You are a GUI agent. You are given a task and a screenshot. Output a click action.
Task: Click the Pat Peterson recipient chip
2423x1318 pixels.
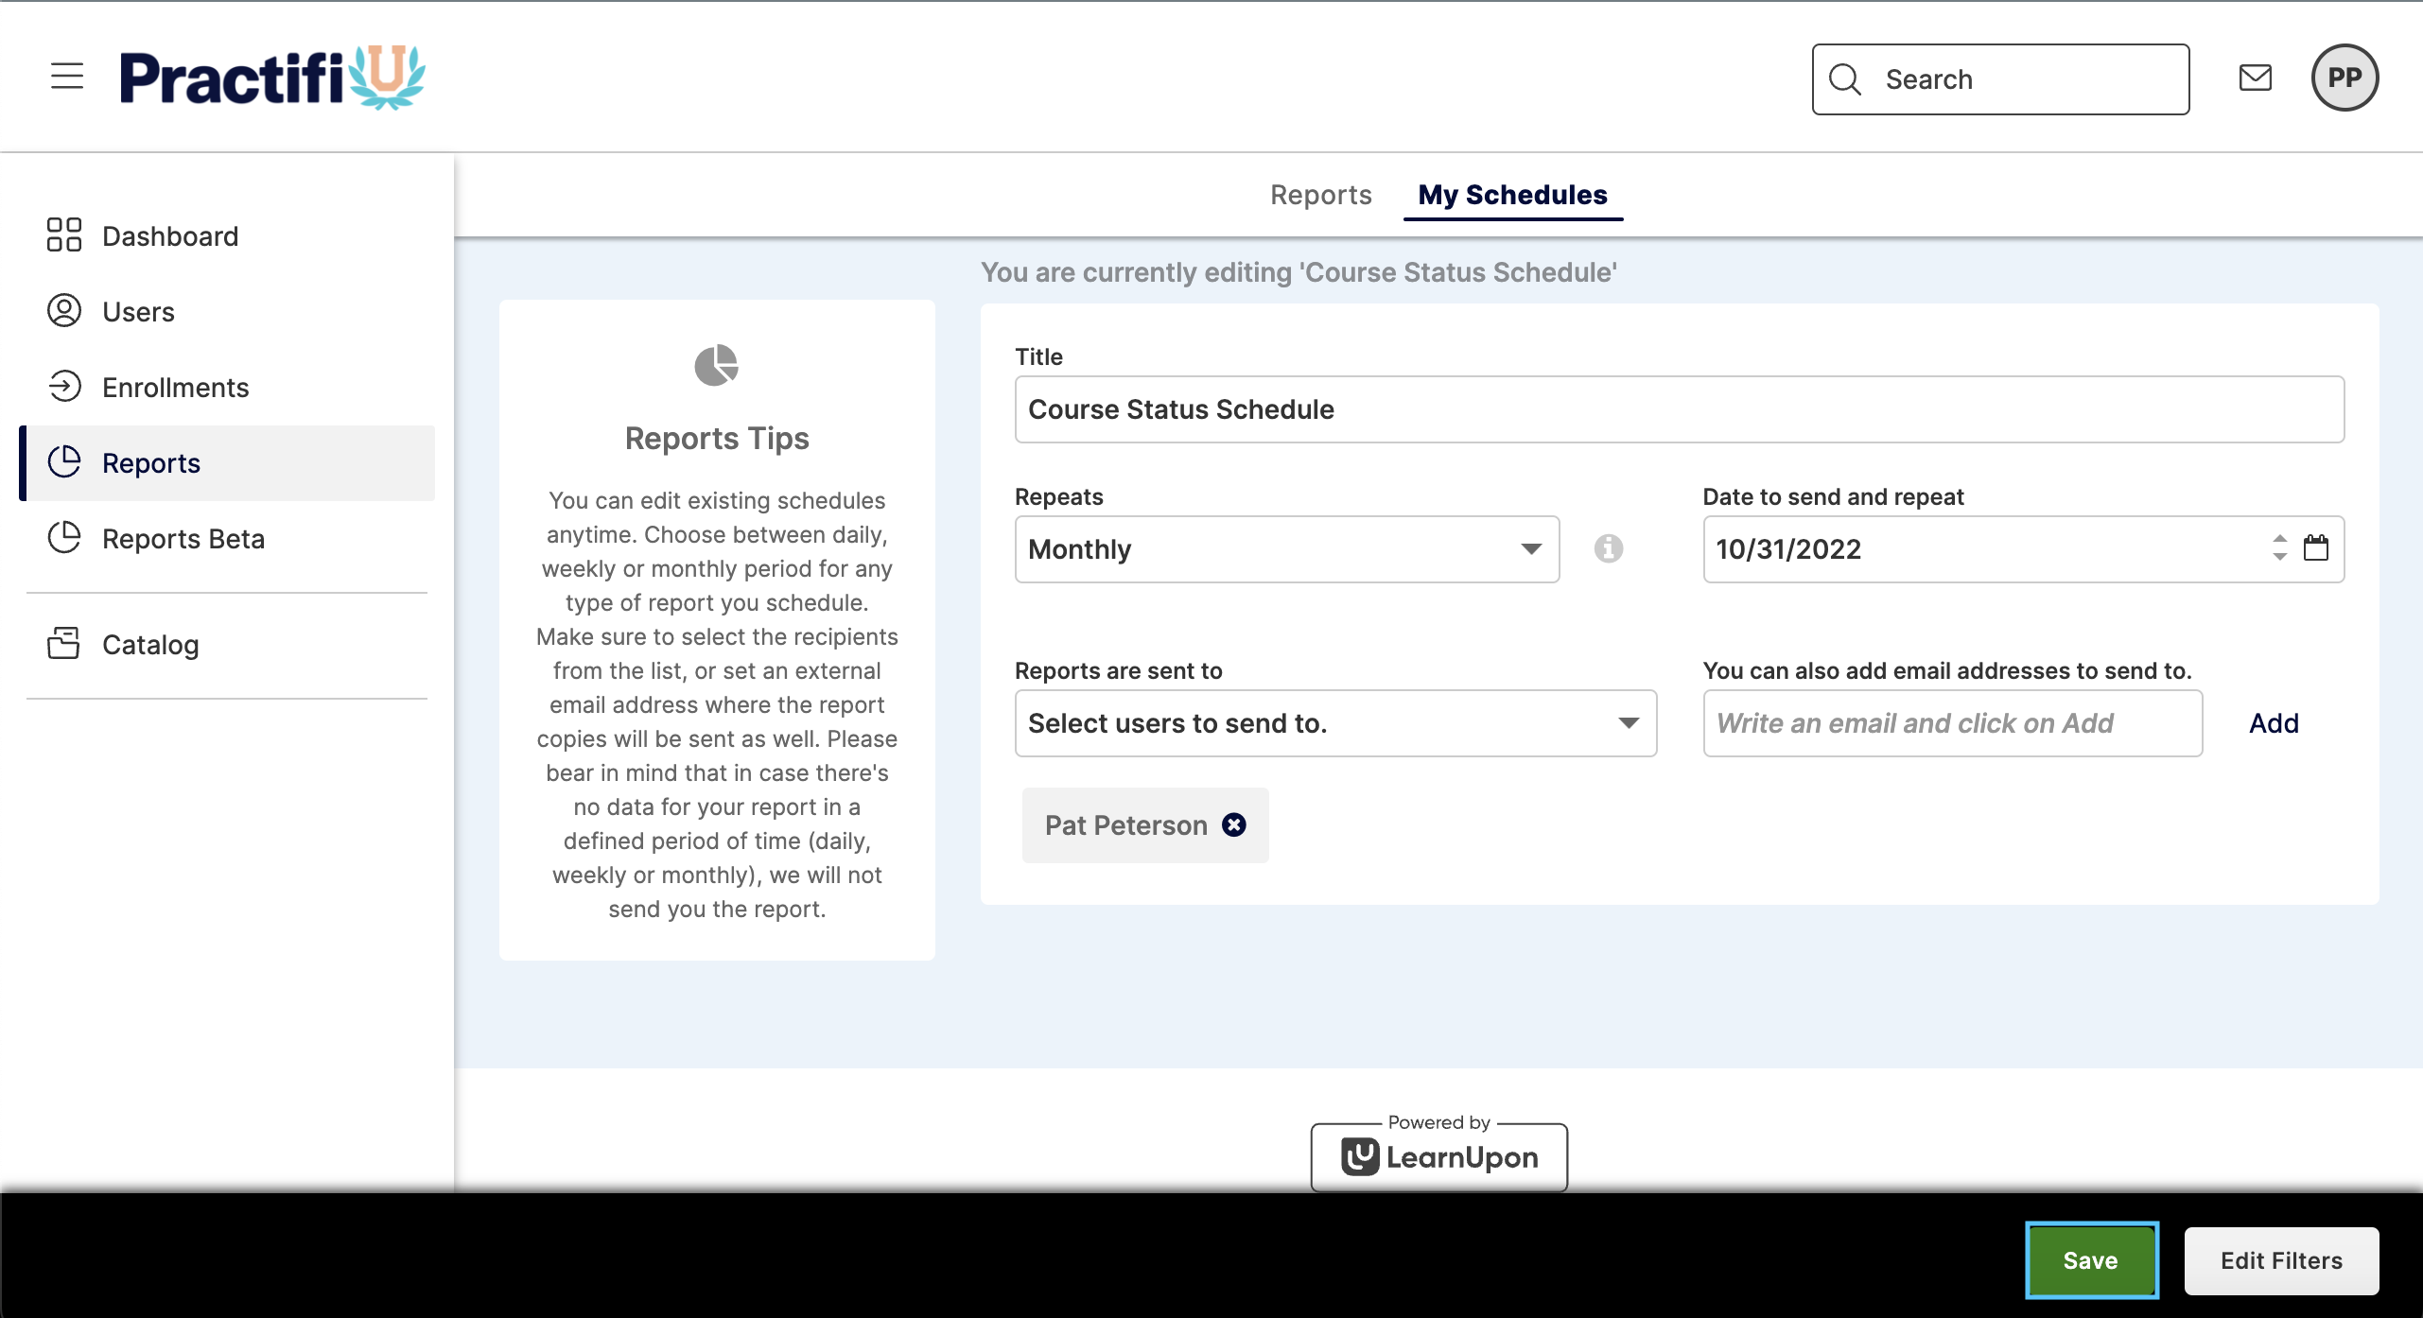(x=1145, y=825)
